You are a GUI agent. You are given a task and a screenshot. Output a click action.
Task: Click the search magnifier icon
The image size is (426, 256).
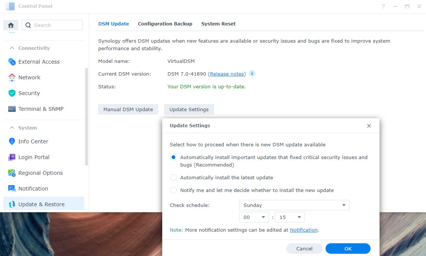28,25
